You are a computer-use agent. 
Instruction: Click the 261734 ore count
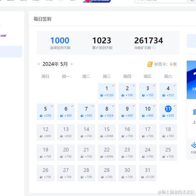(149, 40)
